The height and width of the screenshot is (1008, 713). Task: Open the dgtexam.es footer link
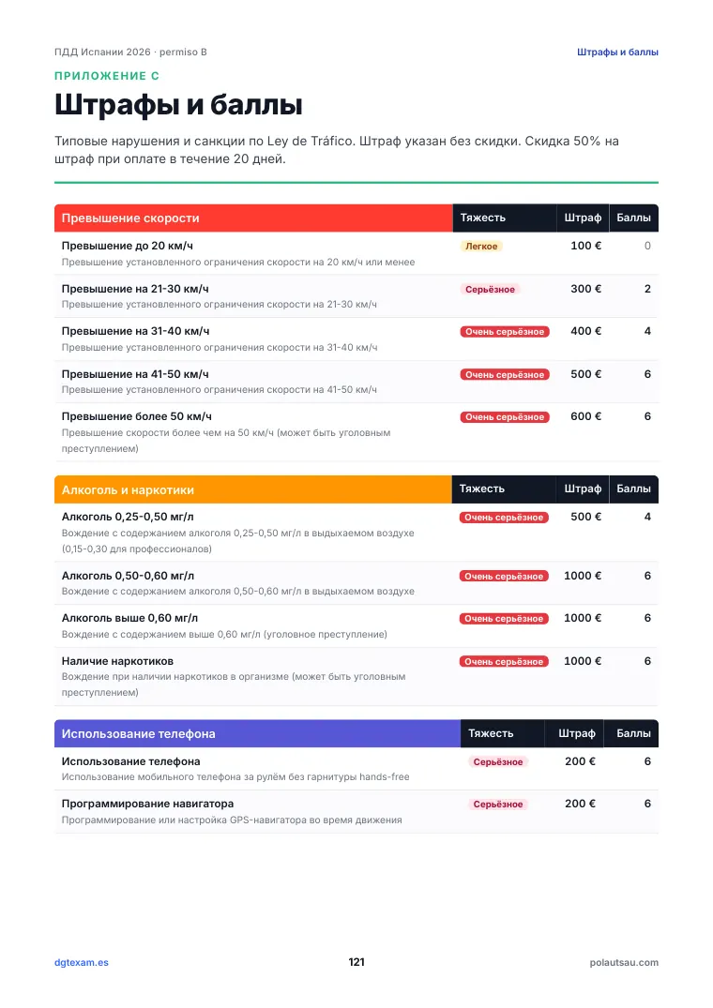click(x=81, y=962)
